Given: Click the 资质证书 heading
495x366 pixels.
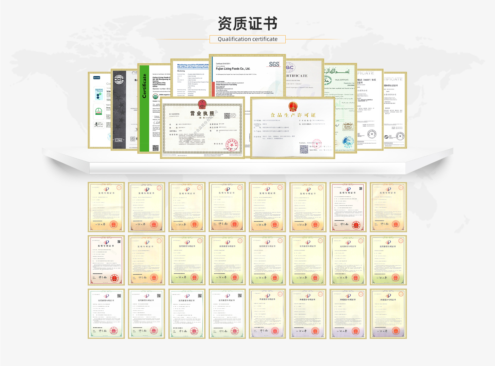Looking at the screenshot, I should click(247, 23).
